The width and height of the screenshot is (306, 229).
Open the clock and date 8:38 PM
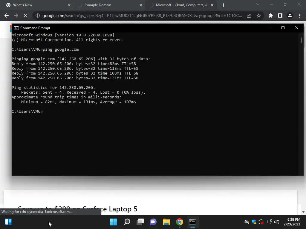292,222
